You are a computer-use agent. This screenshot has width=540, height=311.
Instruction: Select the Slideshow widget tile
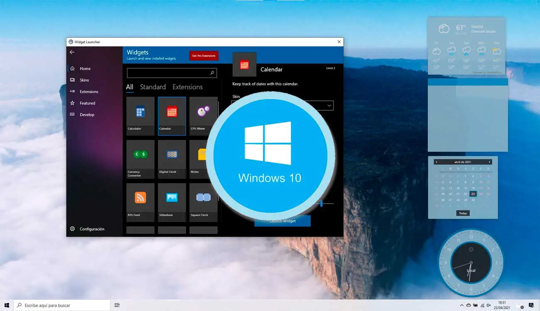pos(172,202)
